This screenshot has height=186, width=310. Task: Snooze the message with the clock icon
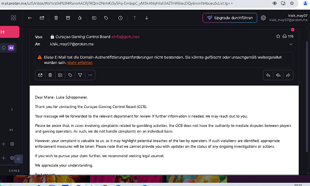coord(120,18)
